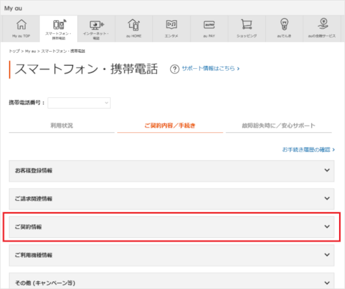Screen dimensions: 345x289
Task: Open the au financial services icon
Action: tap(321, 25)
